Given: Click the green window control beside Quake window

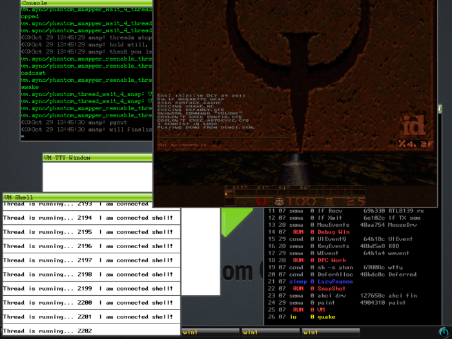Looking at the screenshot, I should click(x=439, y=109).
